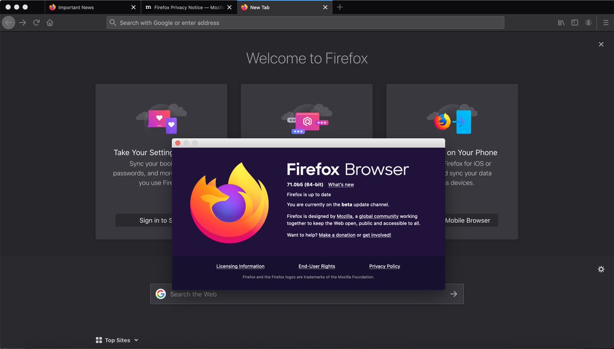Image resolution: width=614 pixels, height=349 pixels.
Task: Open the Firefox home page icon
Action: [50, 22]
